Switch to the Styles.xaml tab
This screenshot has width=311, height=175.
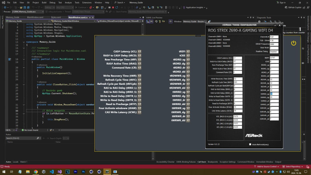56,17
